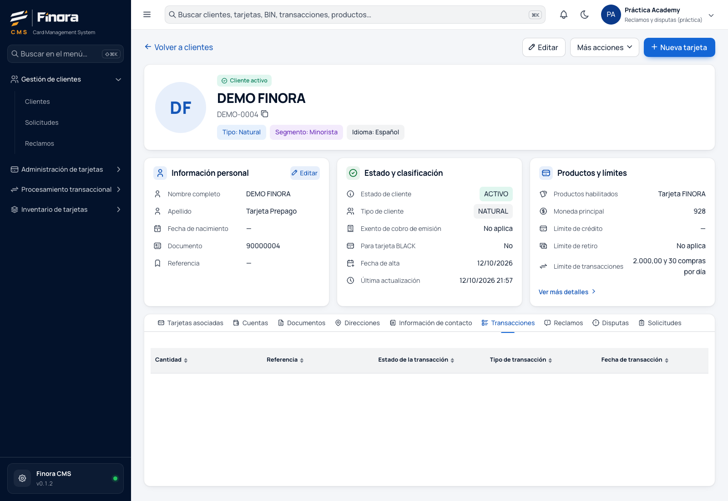Image resolution: width=728 pixels, height=501 pixels.
Task: Focus the Buscar en el menú field
Action: pyautogui.click(x=66, y=54)
